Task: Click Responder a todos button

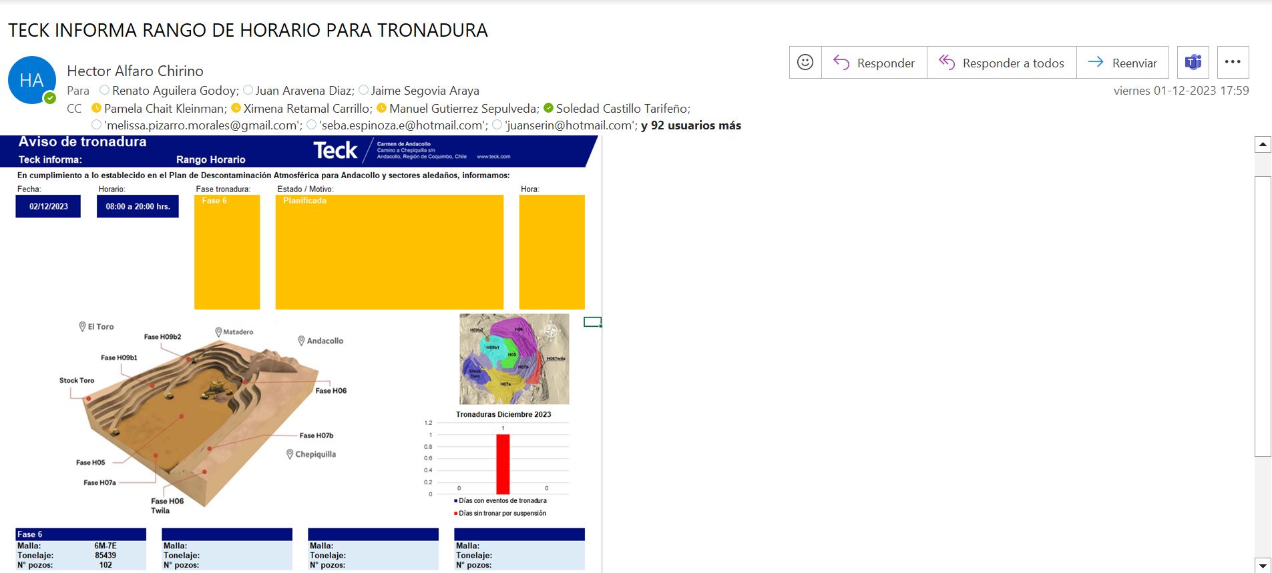Action: [x=1002, y=63]
